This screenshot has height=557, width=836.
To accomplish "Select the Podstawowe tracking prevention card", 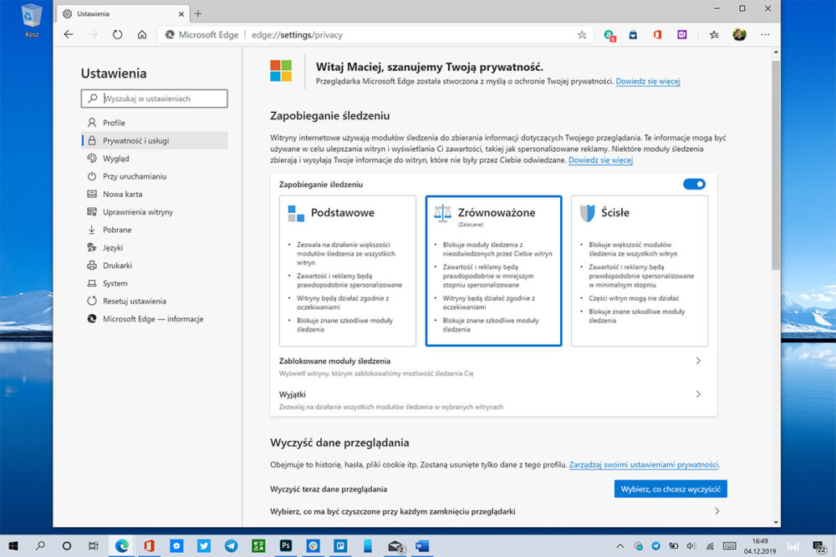I will 348,271.
